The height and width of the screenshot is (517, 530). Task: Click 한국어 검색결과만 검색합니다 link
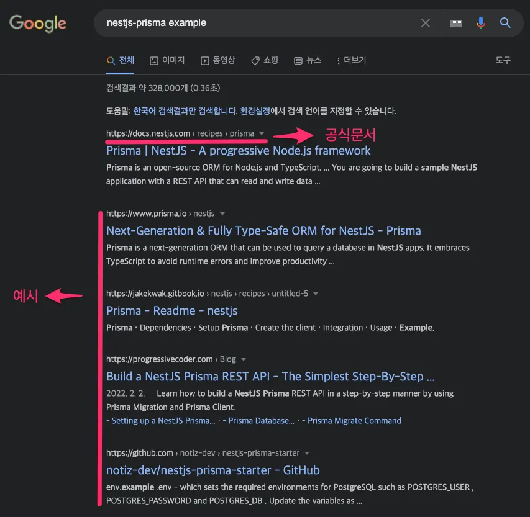pyautogui.click(x=185, y=111)
